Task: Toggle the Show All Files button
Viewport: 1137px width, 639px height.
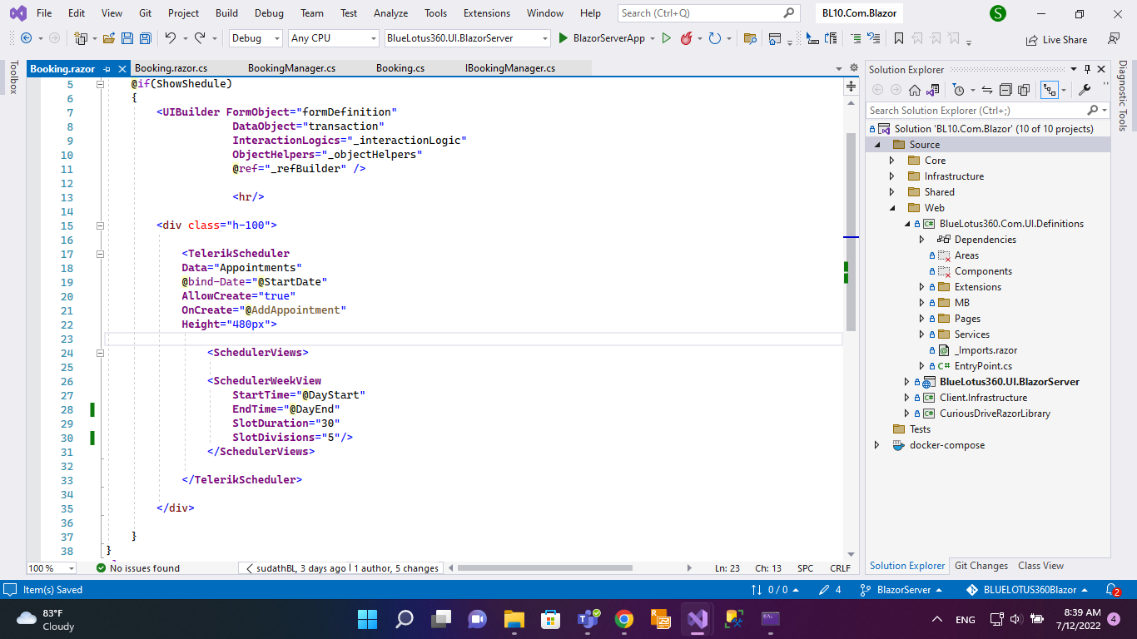Action: coord(1024,90)
